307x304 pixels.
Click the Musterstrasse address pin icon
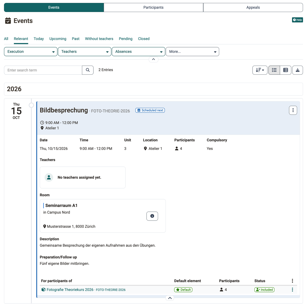44,226
